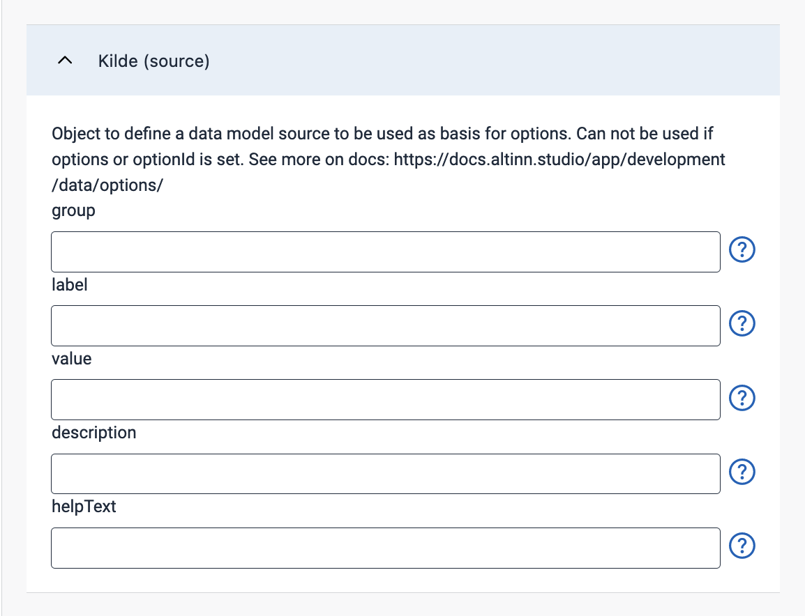Select the value text input box
Viewport: 805px width, 616px height.
386,399
